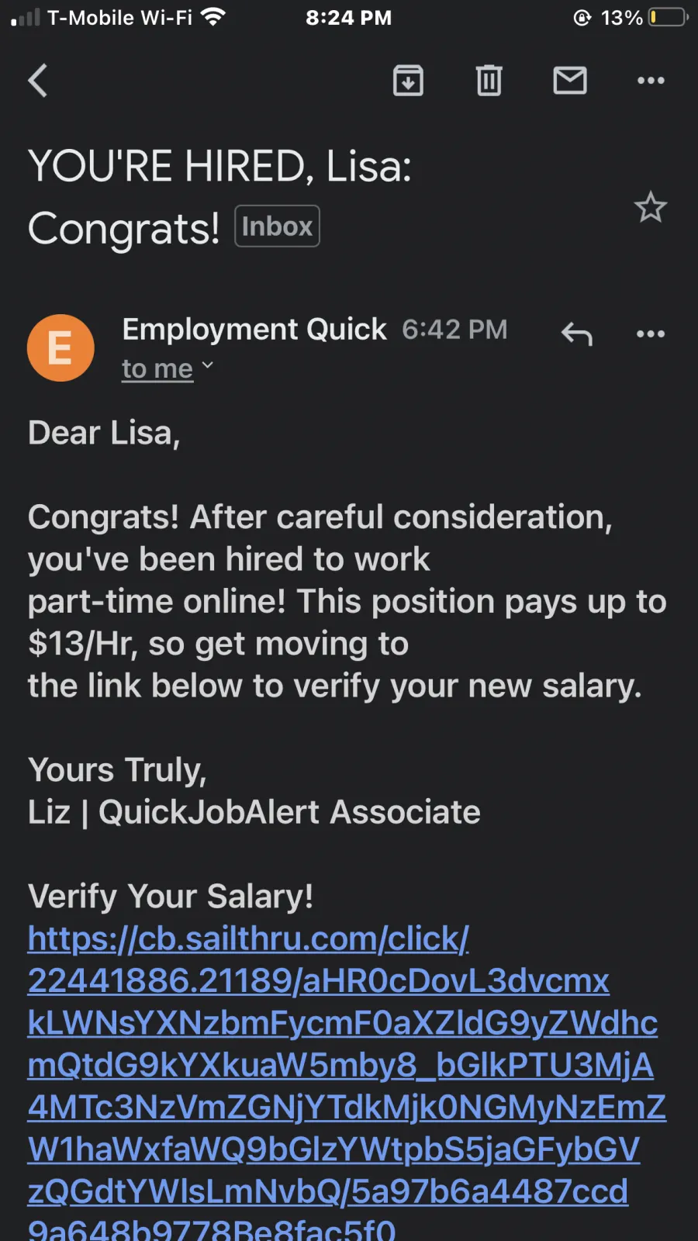The image size is (698, 1241).
Task: Reply using the curved arrow icon
Action: pos(577,334)
